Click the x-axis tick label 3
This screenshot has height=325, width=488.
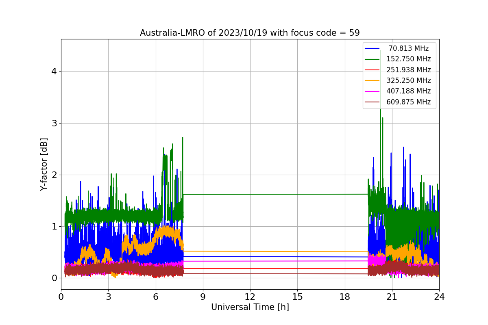(x=108, y=297)
